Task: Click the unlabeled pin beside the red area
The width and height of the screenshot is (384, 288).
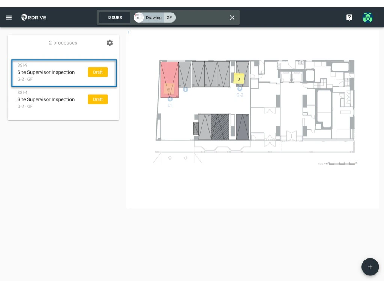Action: [185, 89]
